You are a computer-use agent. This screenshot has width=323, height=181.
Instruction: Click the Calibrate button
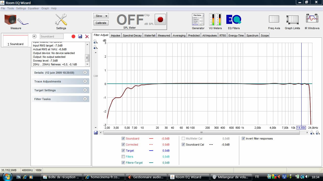(x=101, y=23)
